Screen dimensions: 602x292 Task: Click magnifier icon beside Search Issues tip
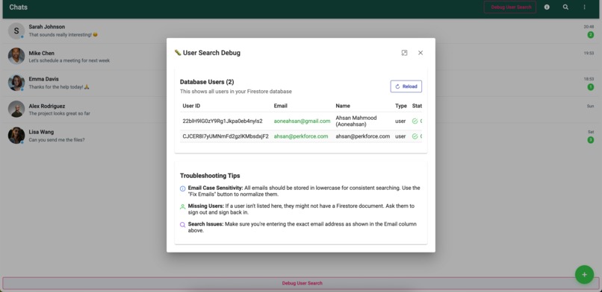[x=183, y=225]
